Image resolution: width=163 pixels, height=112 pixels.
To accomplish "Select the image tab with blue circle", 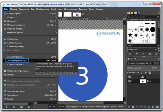I will pos(77,15).
